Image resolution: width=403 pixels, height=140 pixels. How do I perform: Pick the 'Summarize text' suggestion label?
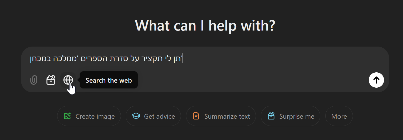pyautogui.click(x=227, y=116)
